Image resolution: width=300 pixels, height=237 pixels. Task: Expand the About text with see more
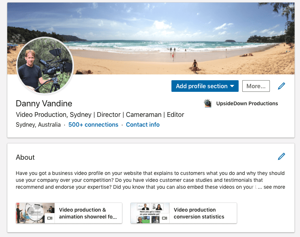click(x=274, y=187)
